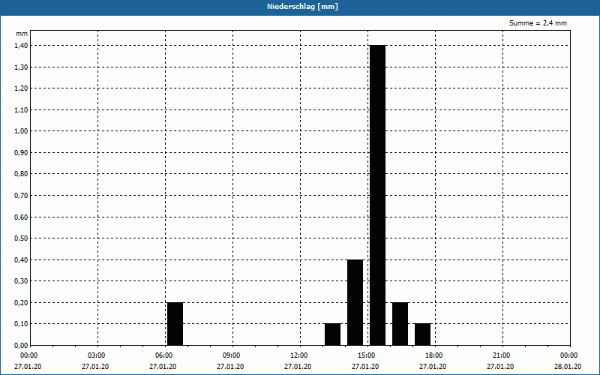
Task: Pick the 0,80 y-axis label
Action: click(22, 174)
